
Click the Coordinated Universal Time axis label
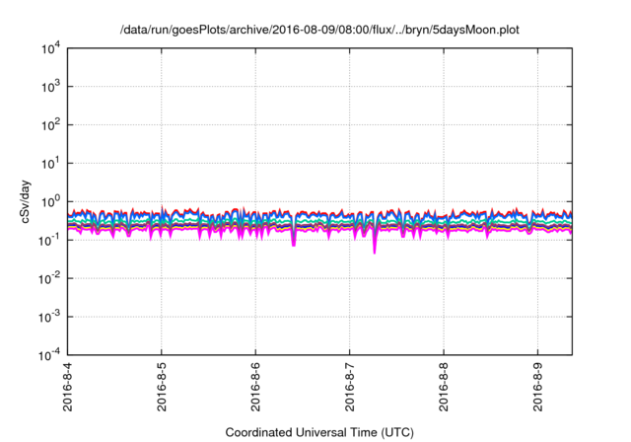point(319,432)
